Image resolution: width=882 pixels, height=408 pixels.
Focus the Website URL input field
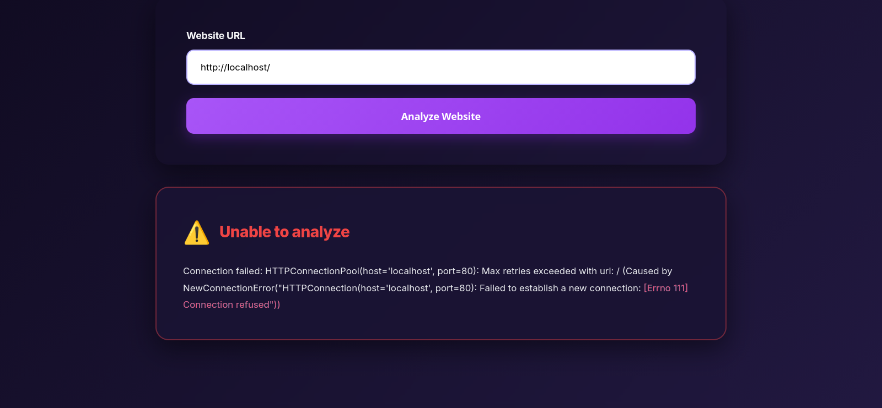click(x=440, y=67)
